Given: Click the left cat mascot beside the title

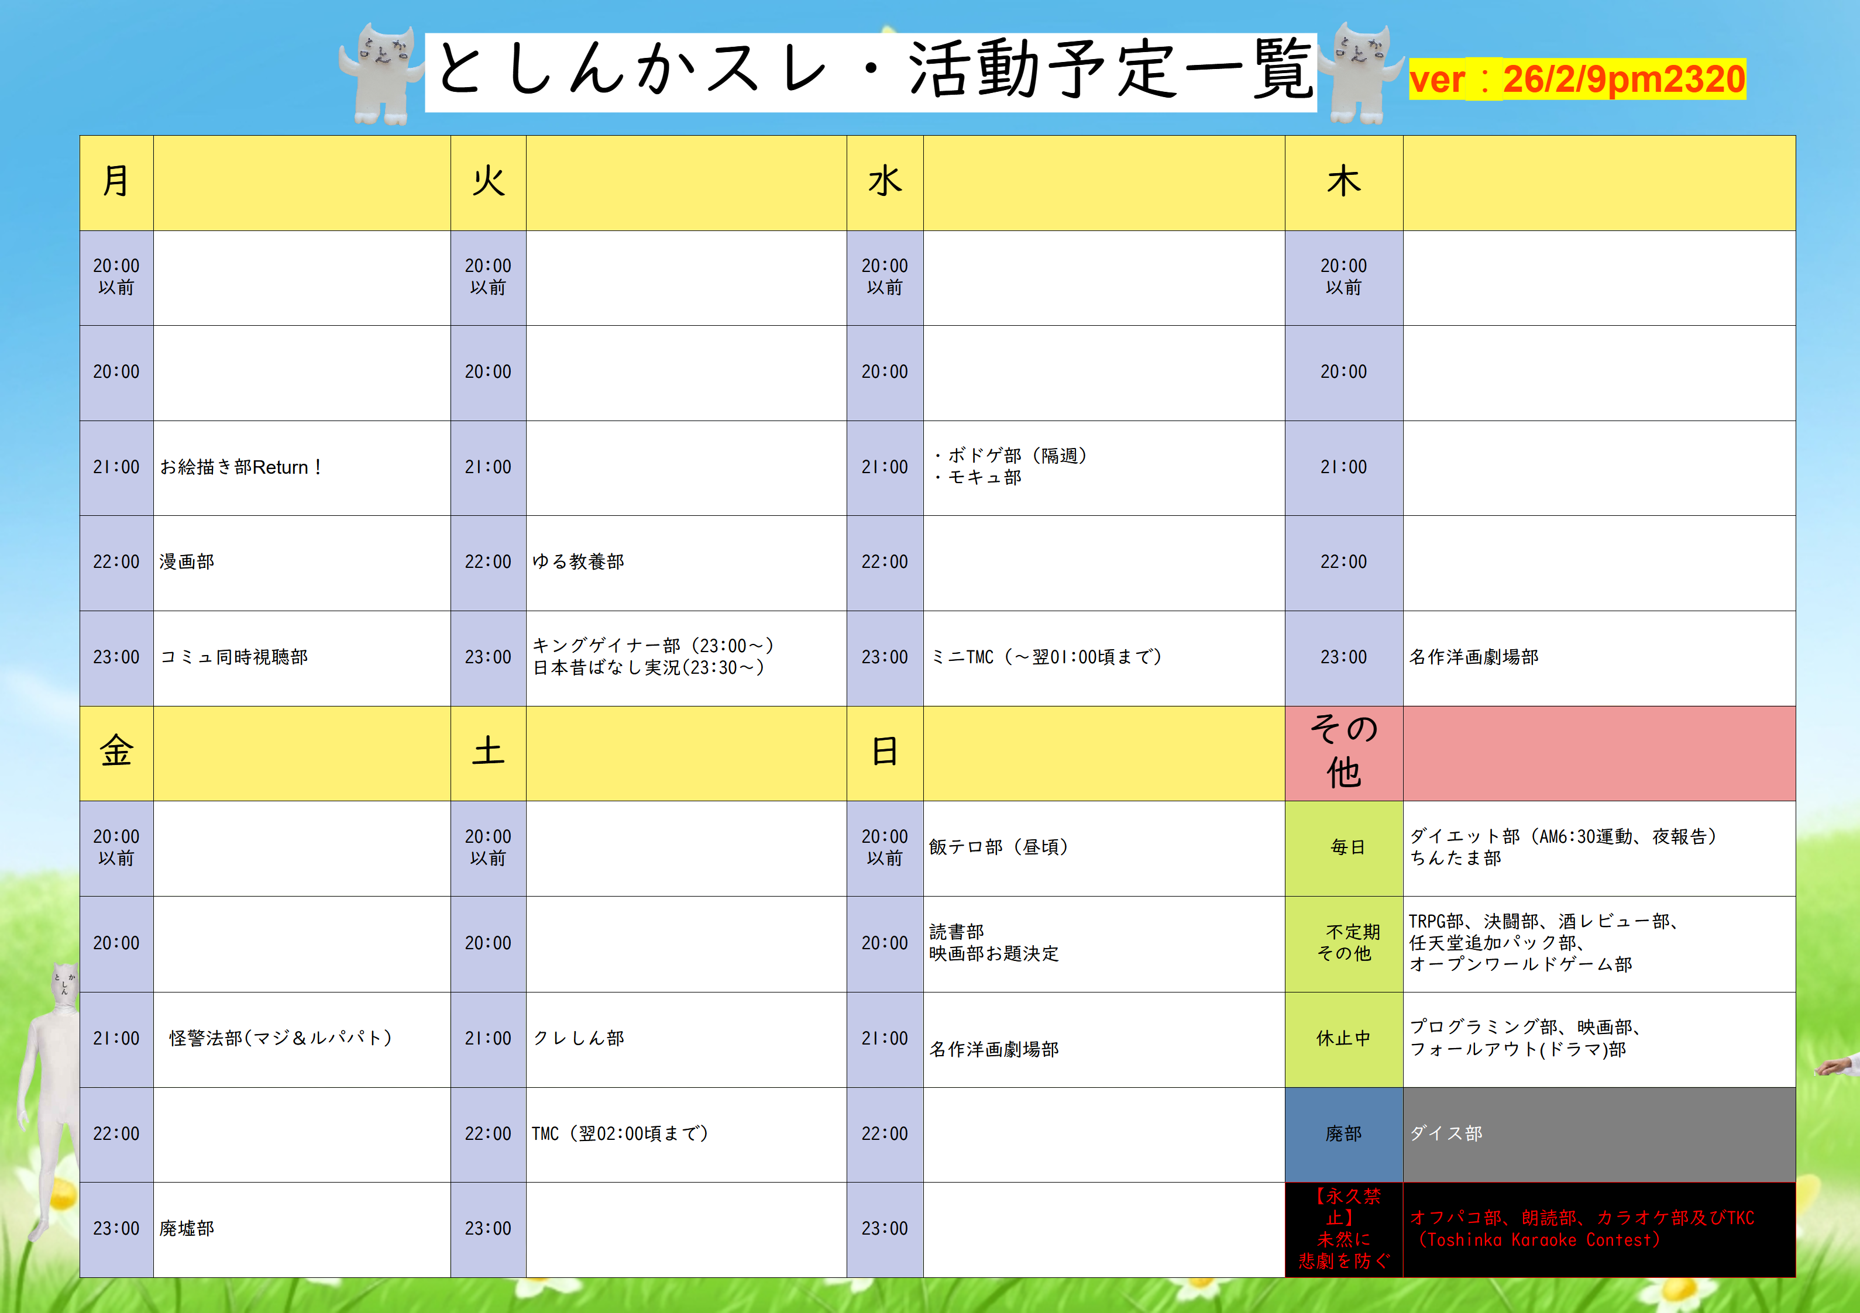Looking at the screenshot, I should 381,74.
